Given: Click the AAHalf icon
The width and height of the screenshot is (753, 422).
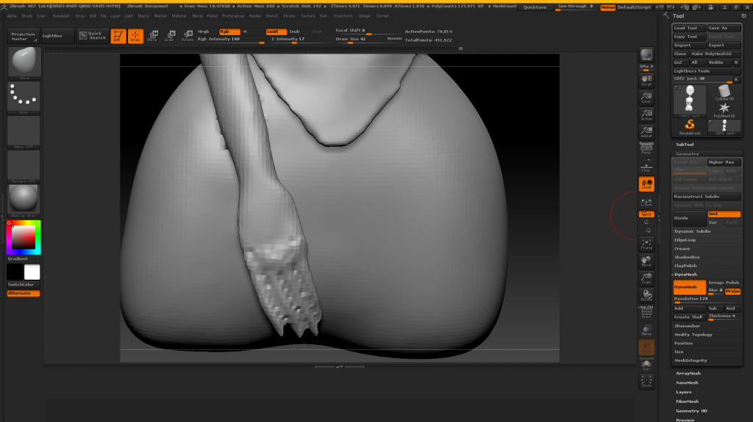Looking at the screenshot, I should click(x=646, y=132).
